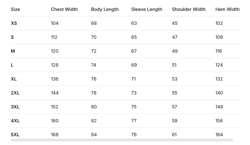Viewport: 250px width, 145px height.
Task: Select the 5XL size row label
Action: (x=15, y=135)
